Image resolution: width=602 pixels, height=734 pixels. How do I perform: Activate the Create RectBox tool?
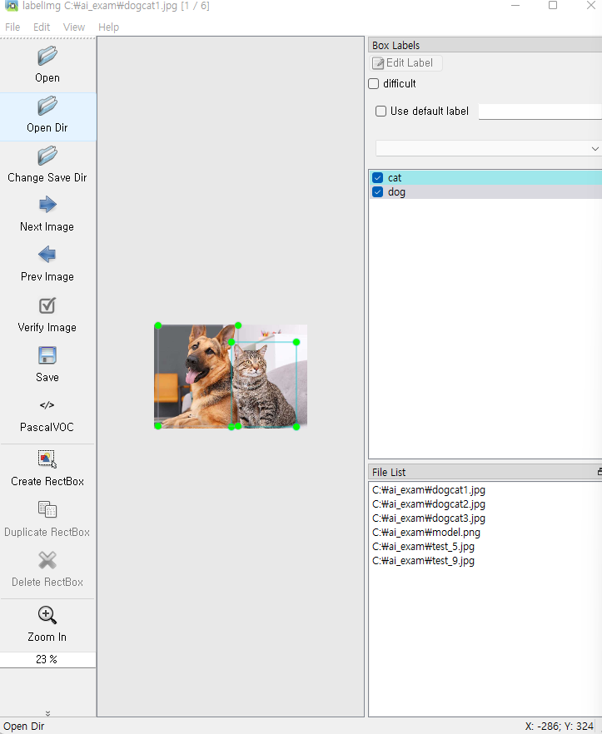click(x=47, y=459)
